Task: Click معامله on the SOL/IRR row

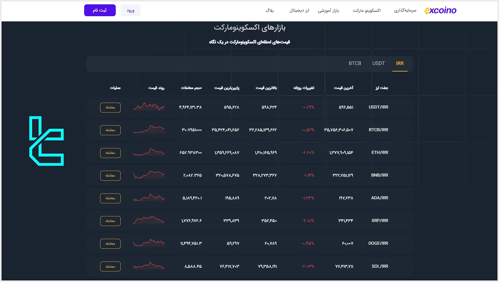Action: tap(110, 266)
